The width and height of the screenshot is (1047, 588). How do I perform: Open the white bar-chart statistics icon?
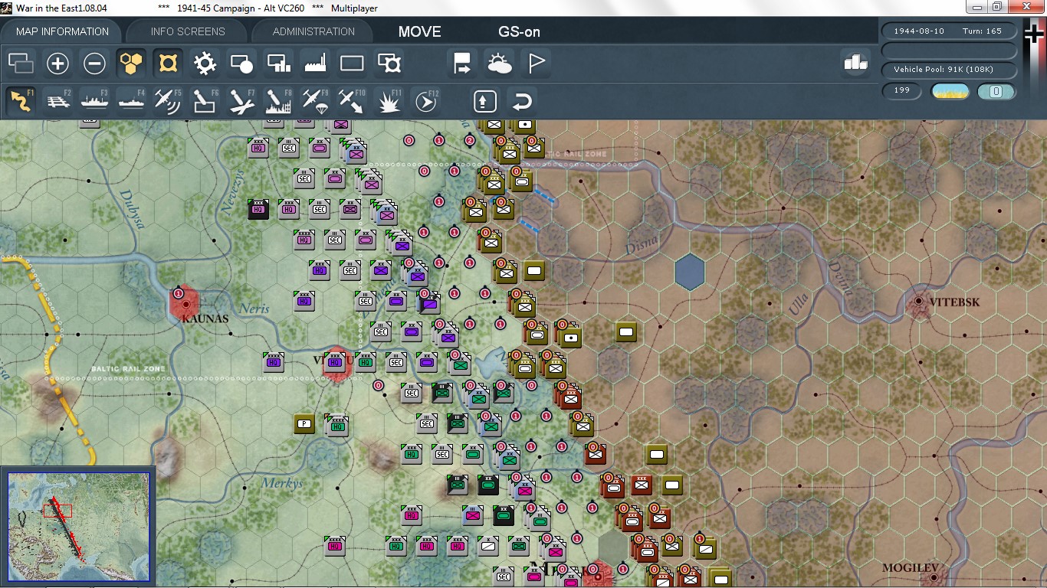click(x=855, y=63)
